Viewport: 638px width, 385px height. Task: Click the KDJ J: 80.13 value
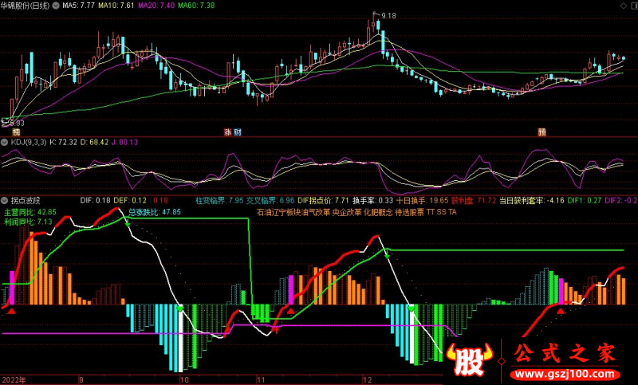(124, 143)
